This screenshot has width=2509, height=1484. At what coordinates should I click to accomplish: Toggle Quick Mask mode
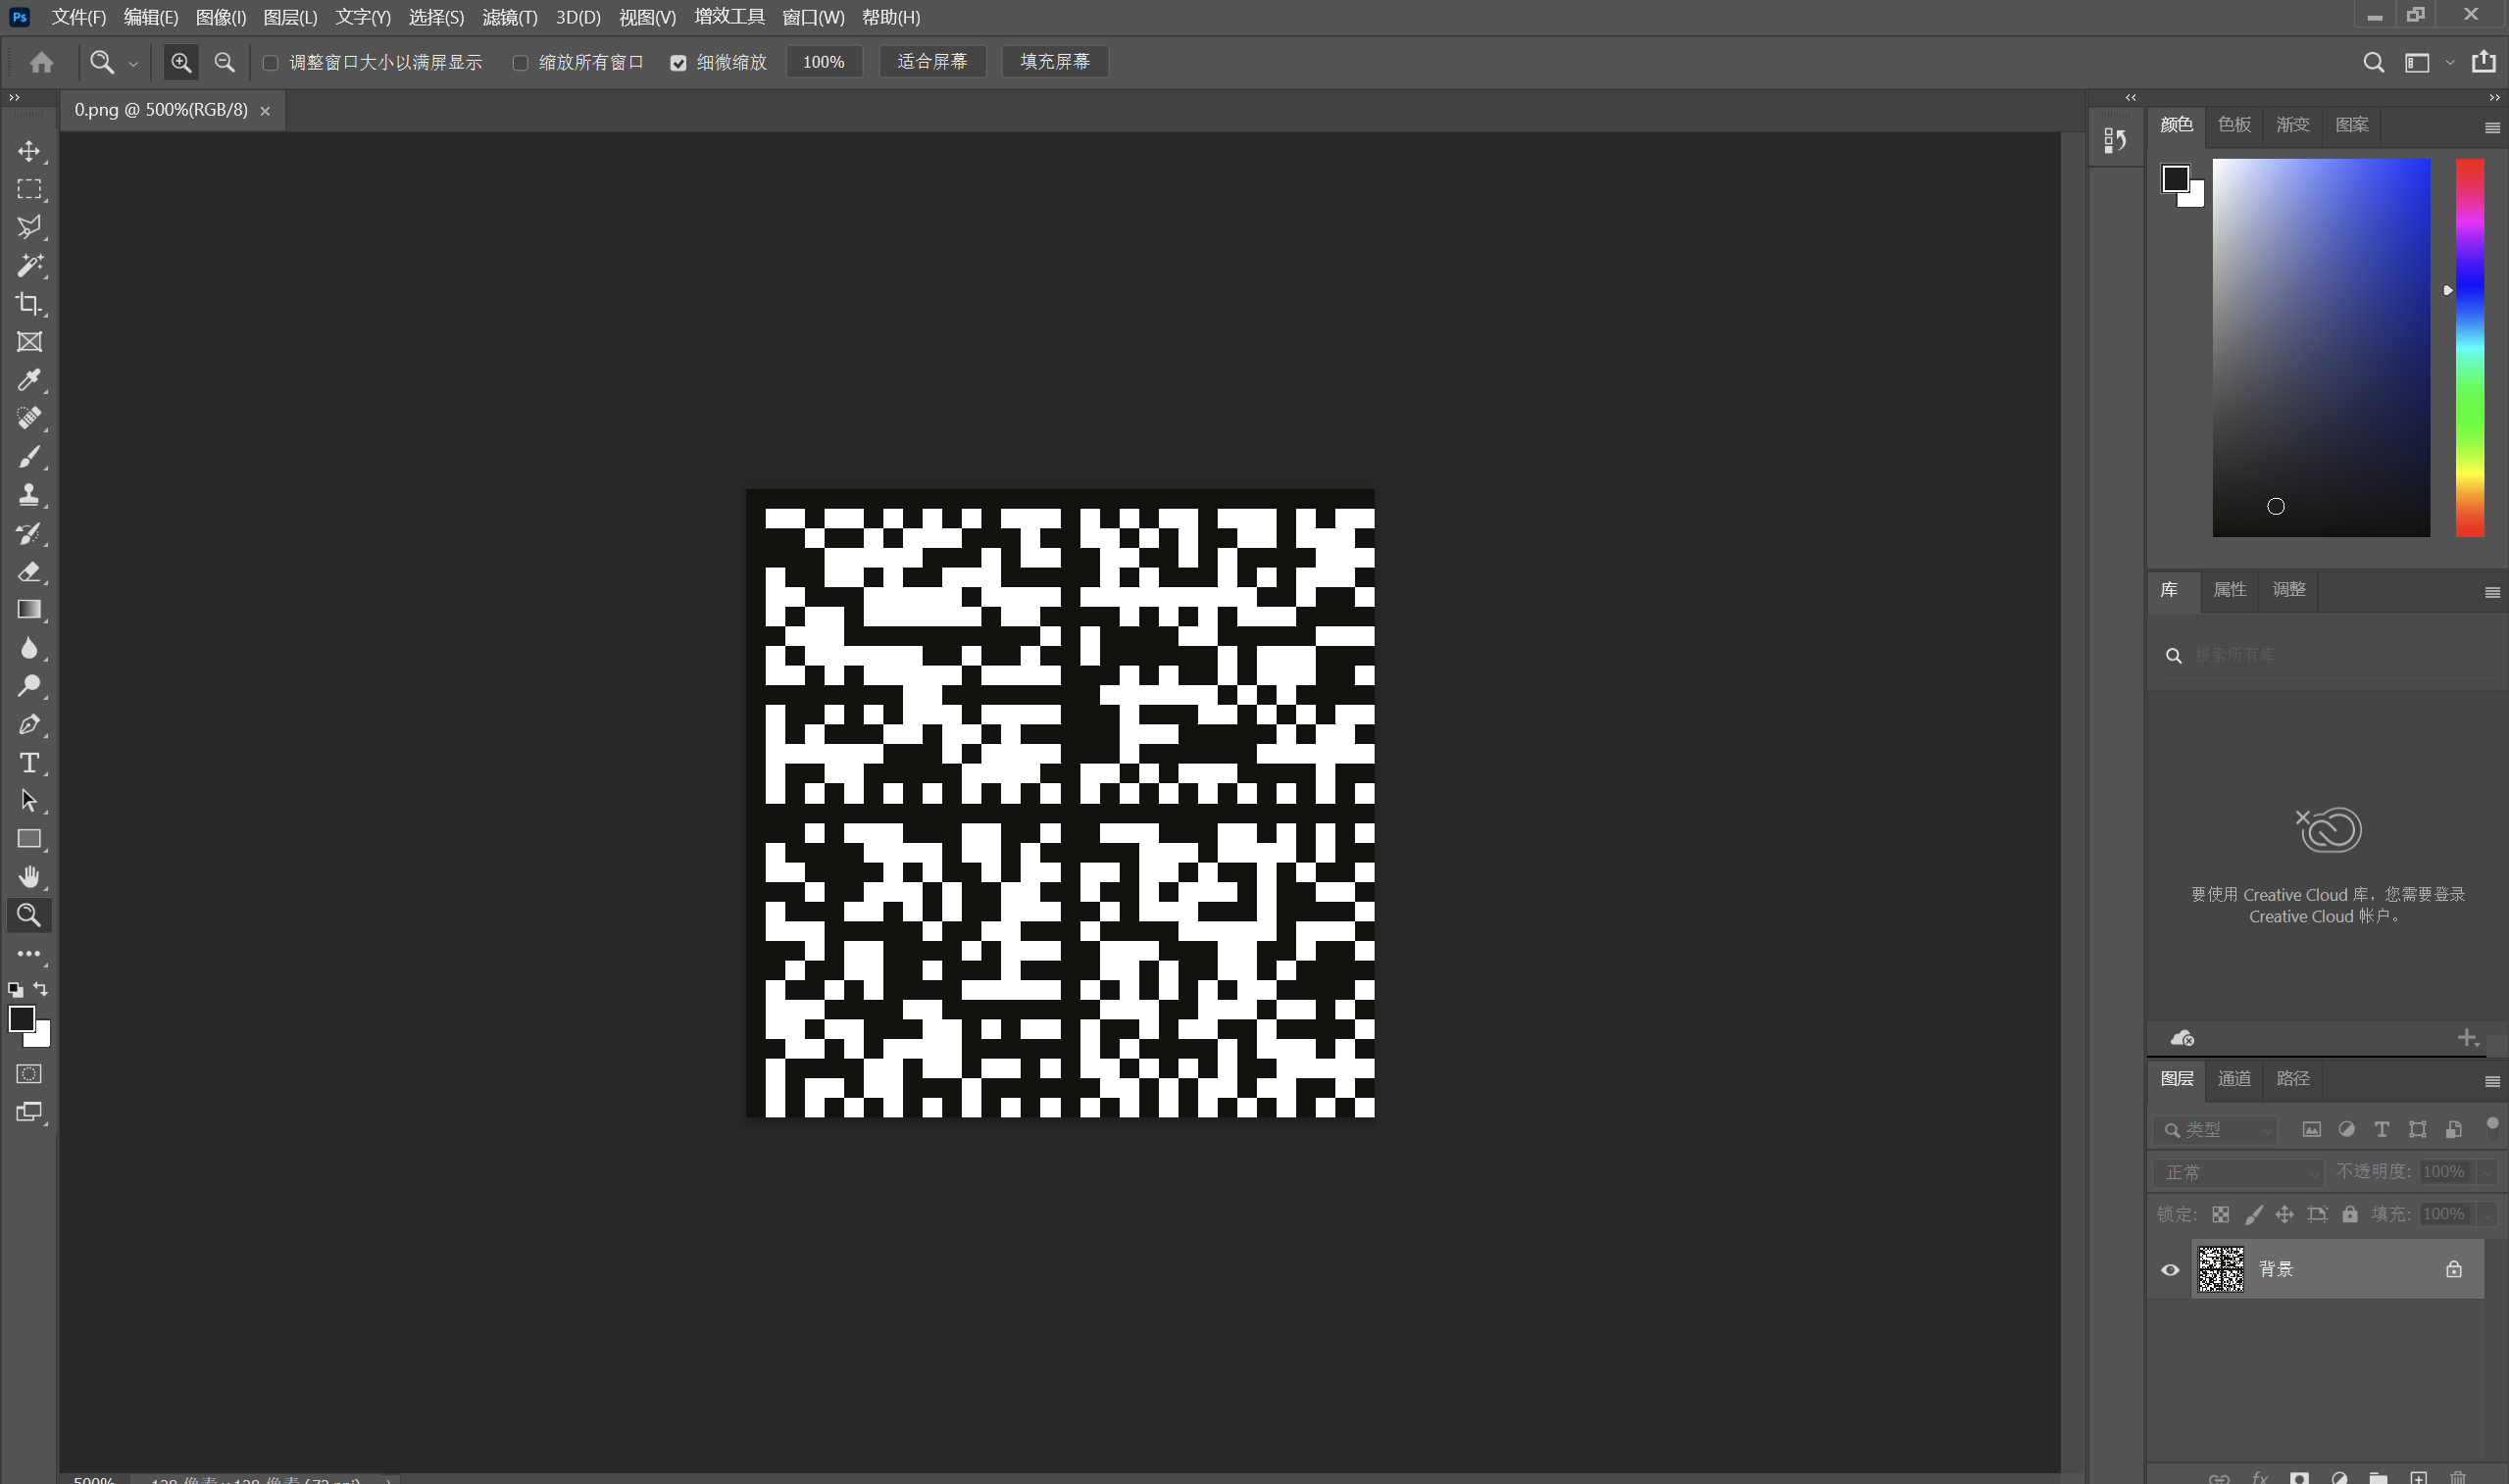[x=29, y=1074]
